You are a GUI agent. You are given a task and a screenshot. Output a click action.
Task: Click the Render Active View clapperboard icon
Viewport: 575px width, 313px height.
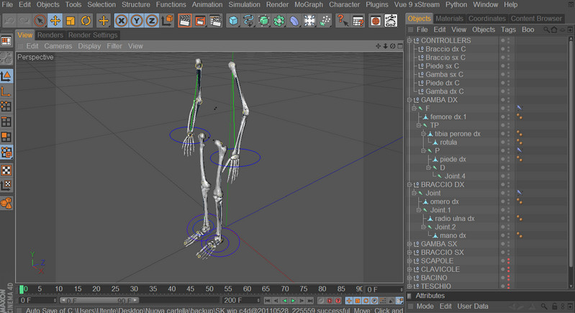pyautogui.click(x=184, y=21)
